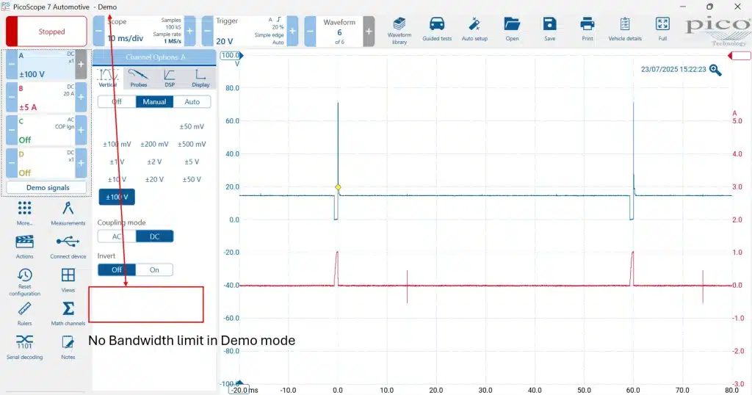
Task: Set channel range mode to Off
Action: (x=117, y=101)
